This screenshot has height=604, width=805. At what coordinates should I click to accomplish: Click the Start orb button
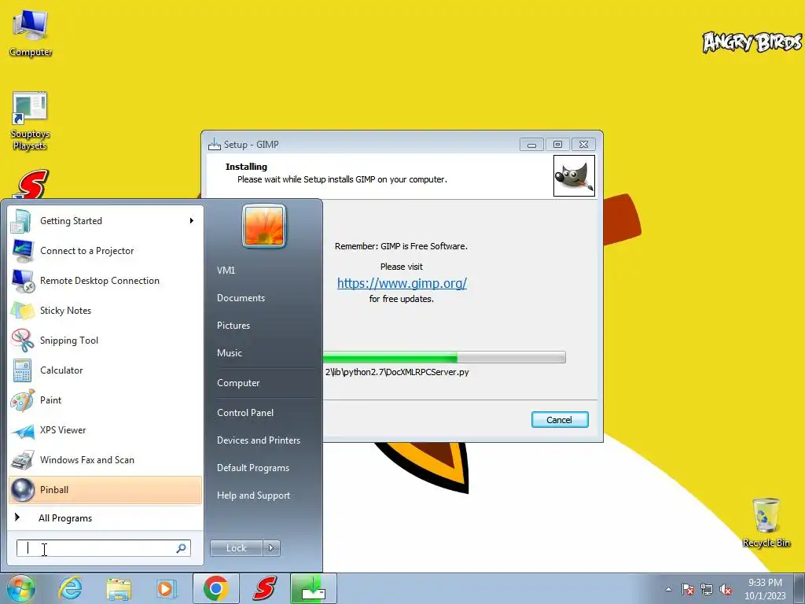[21, 588]
